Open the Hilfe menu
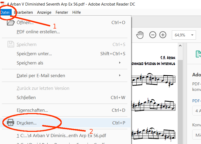201x144 pixels. [77, 12]
